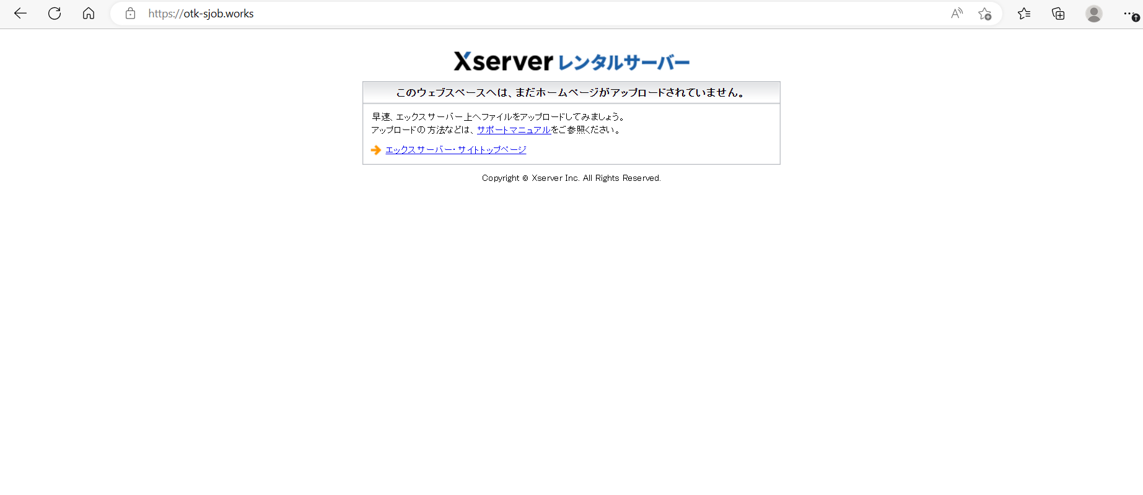Open the サポートマニュアル link

[514, 130]
